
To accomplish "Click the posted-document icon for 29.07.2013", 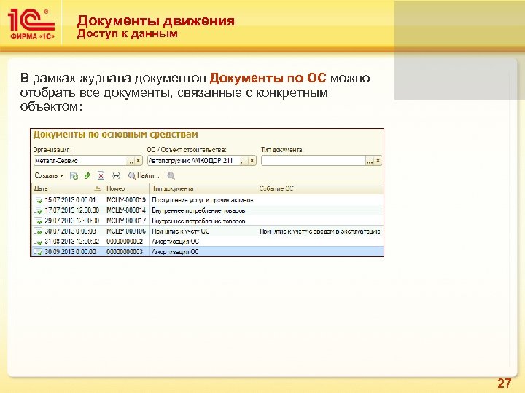I will [38, 221].
